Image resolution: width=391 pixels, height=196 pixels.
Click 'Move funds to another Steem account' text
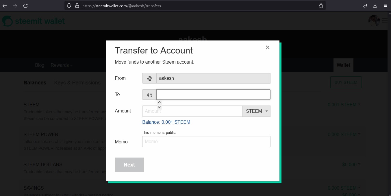(x=155, y=62)
